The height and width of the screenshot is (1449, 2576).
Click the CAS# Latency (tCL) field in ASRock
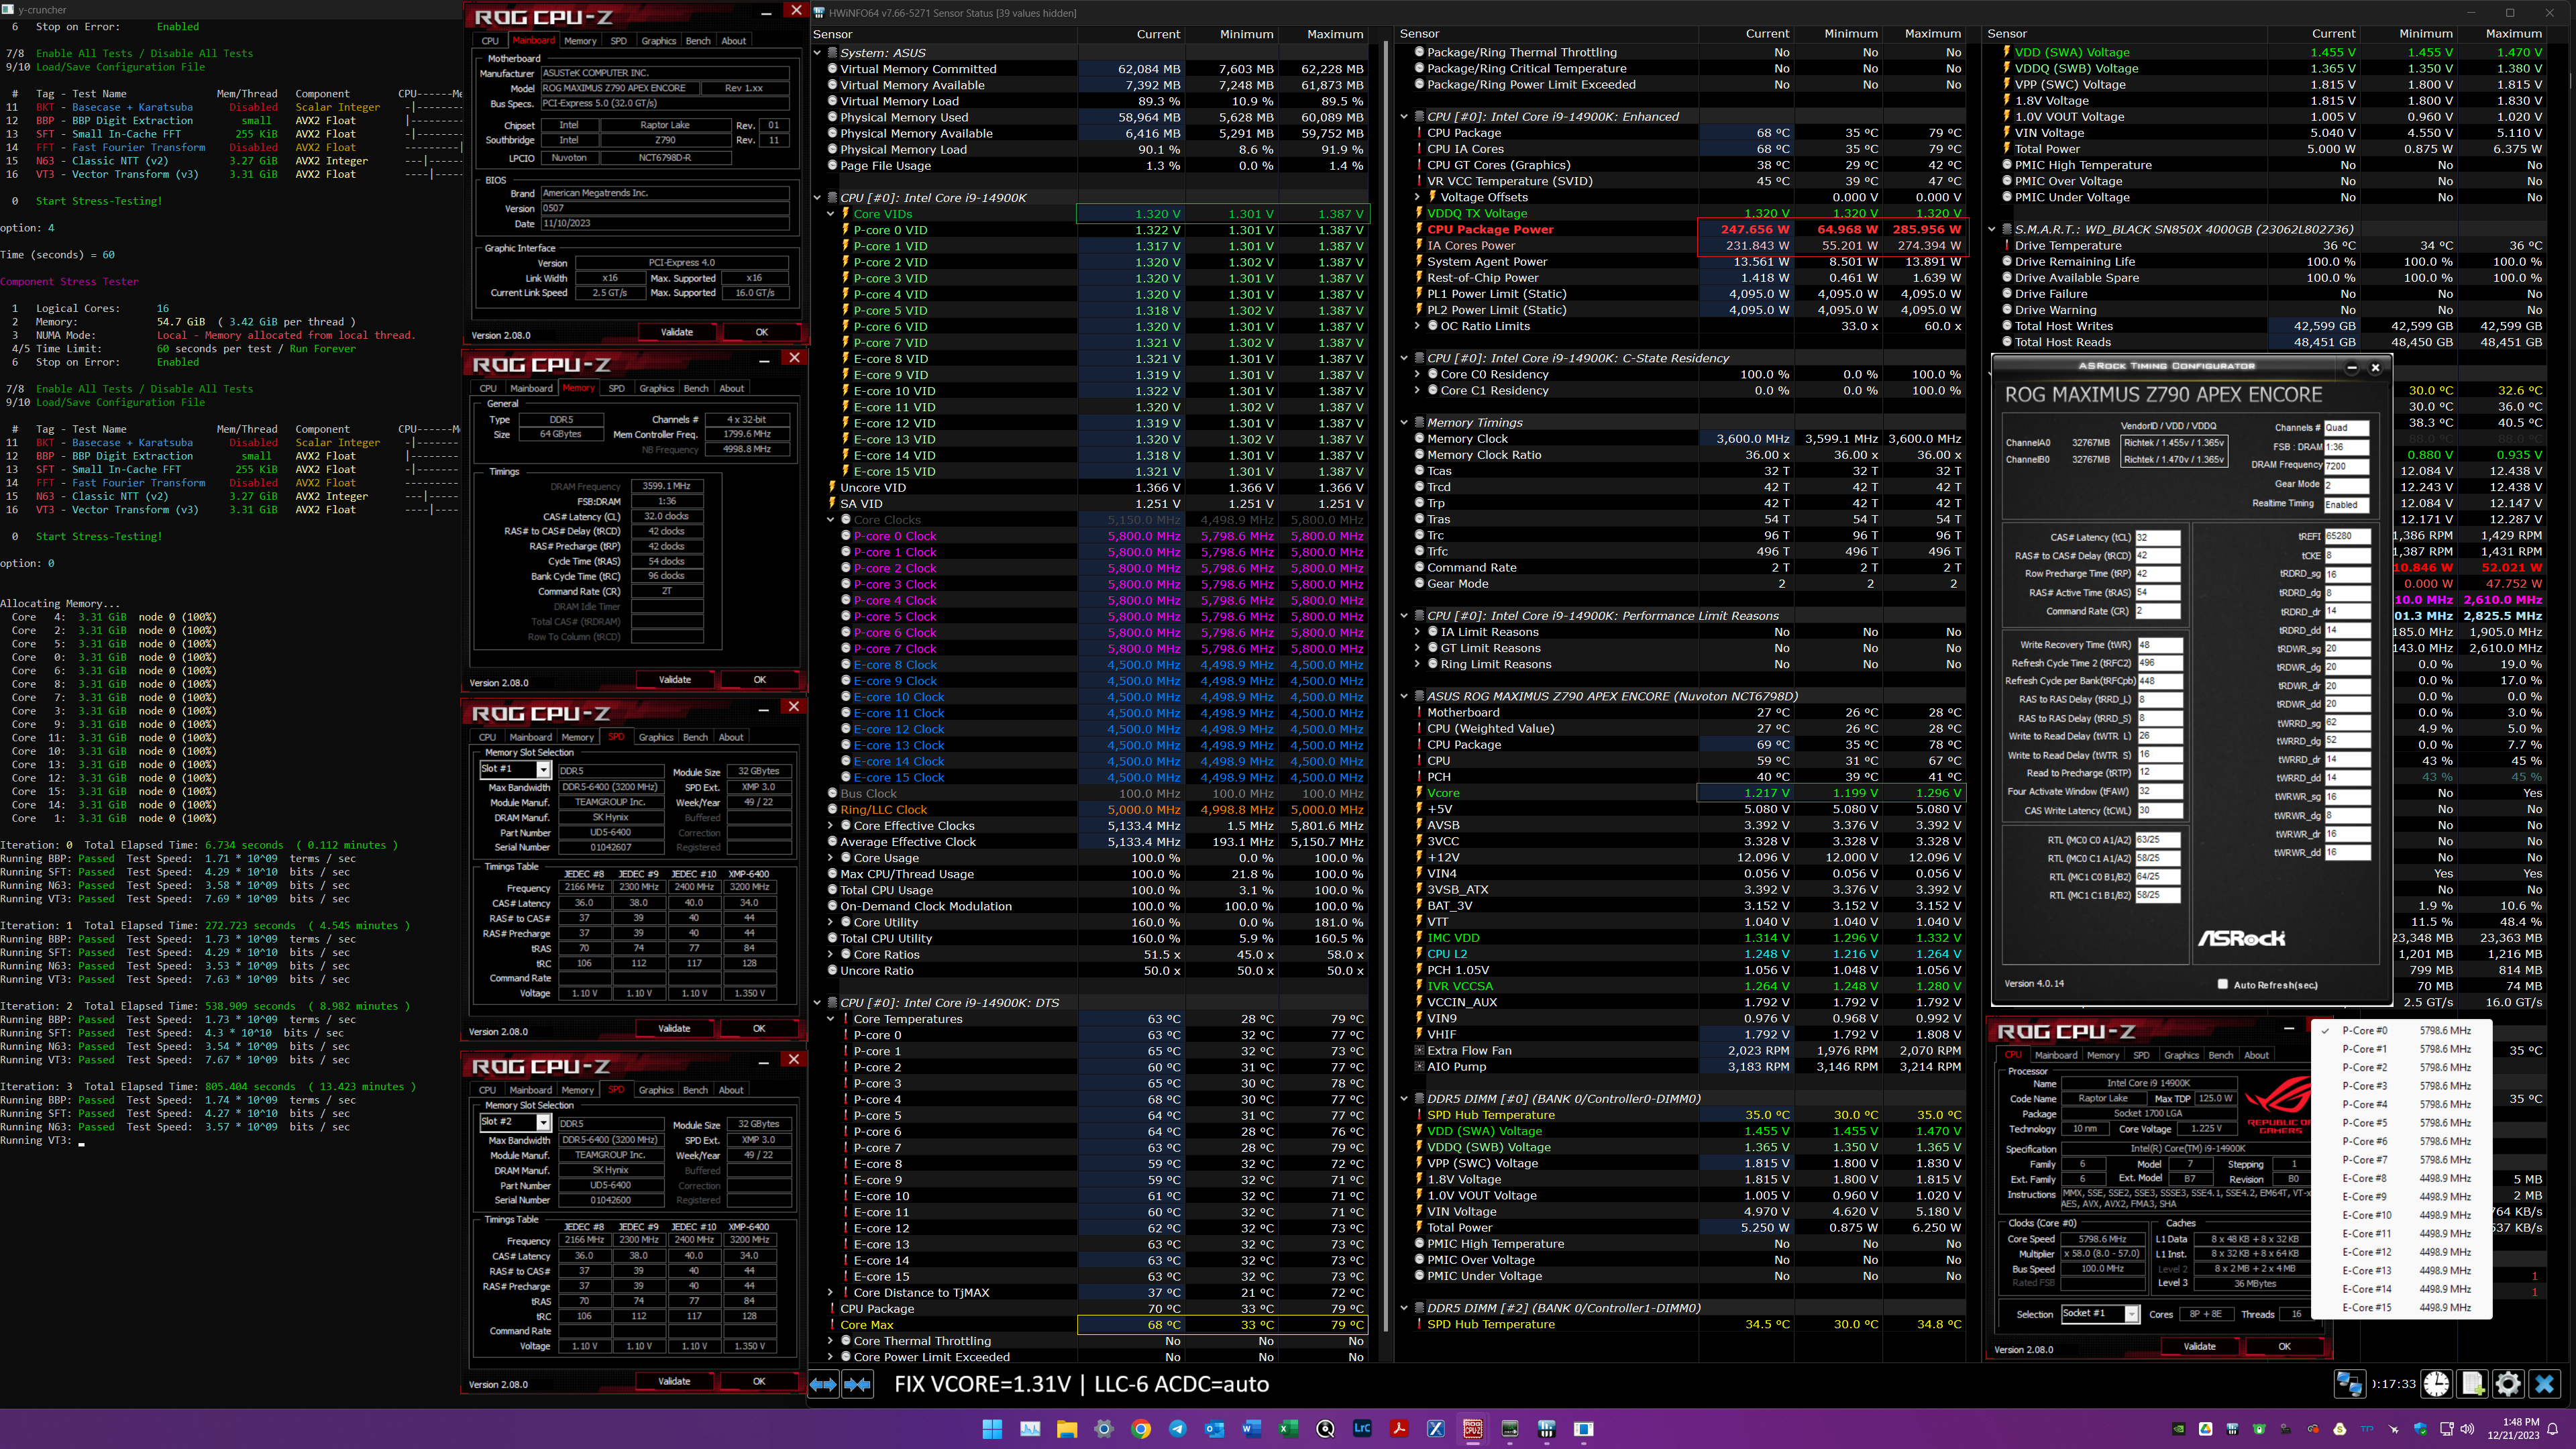2157,537
